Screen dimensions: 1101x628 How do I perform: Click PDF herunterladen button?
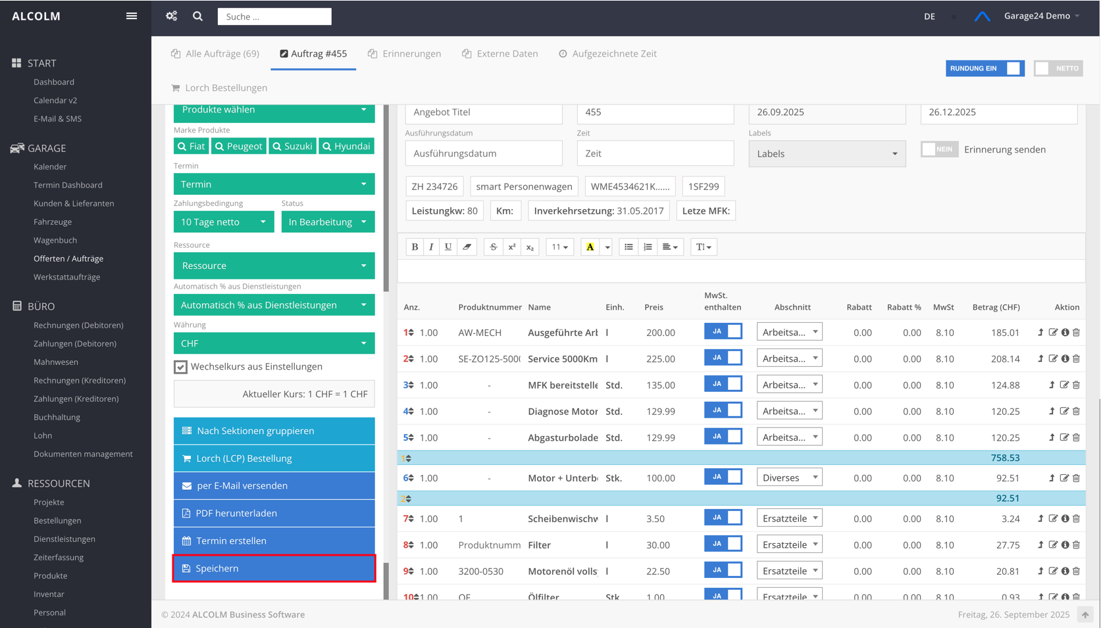coord(274,513)
